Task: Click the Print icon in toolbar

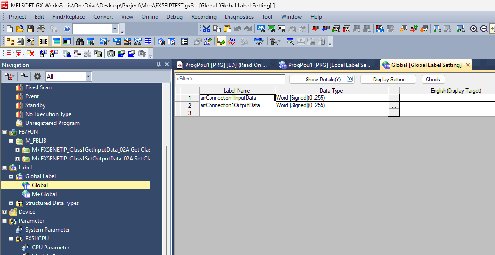Action: pyautogui.click(x=41, y=29)
